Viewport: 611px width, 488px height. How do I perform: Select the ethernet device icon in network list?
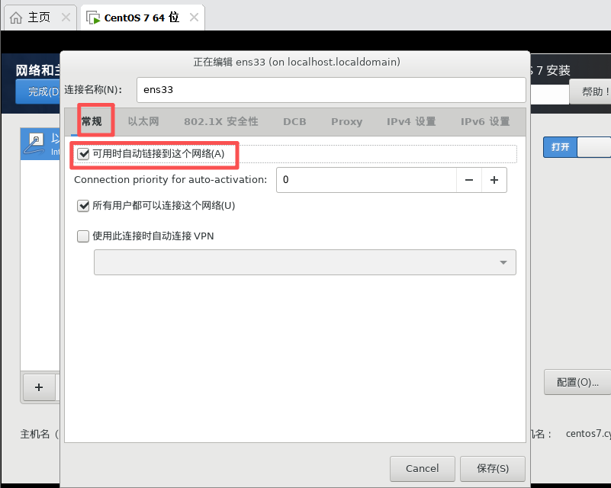coord(34,144)
